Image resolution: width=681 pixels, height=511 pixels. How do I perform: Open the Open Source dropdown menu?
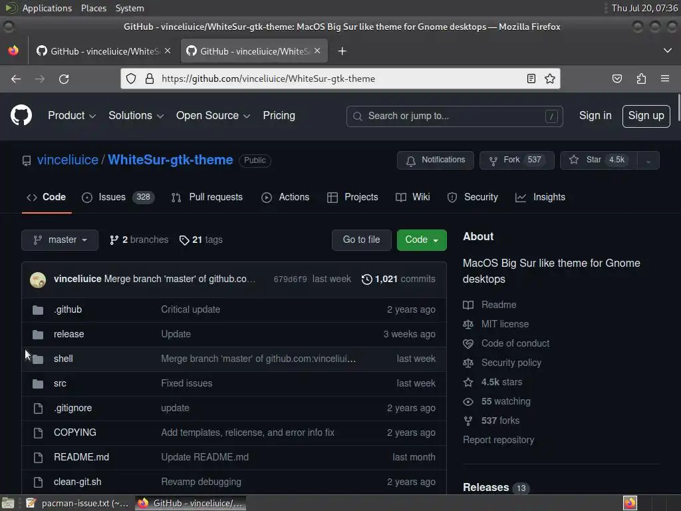tap(213, 116)
